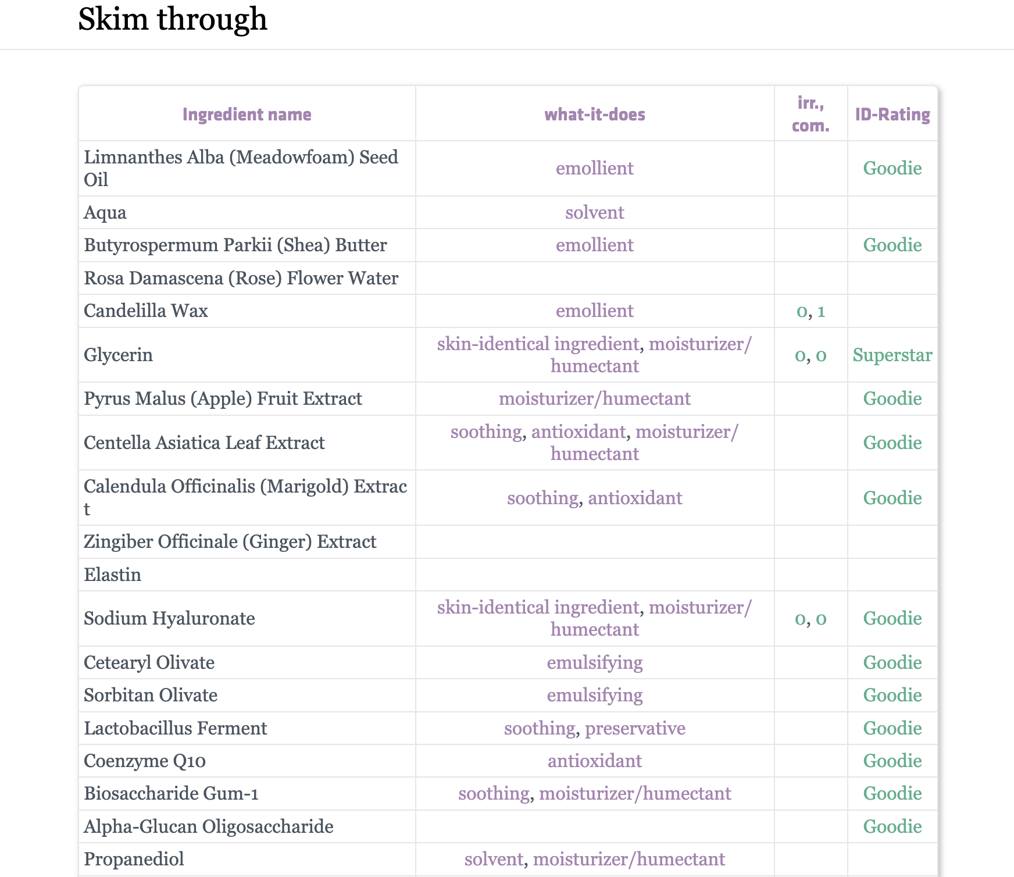Click the Aqua ingredient link

pos(105,213)
